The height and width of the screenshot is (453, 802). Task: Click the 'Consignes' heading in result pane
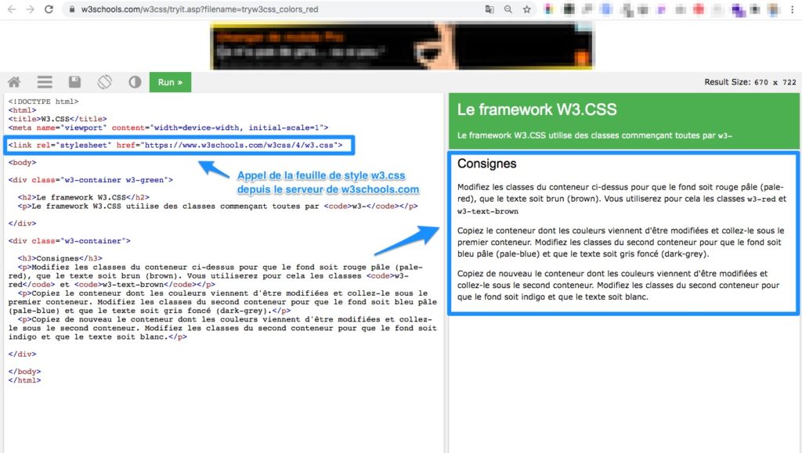click(486, 164)
